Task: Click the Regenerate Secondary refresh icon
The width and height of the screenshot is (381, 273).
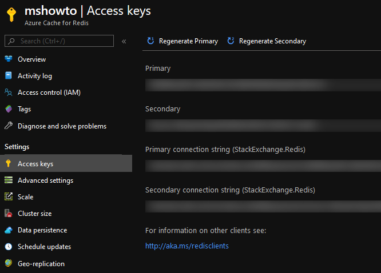Action: click(x=231, y=41)
